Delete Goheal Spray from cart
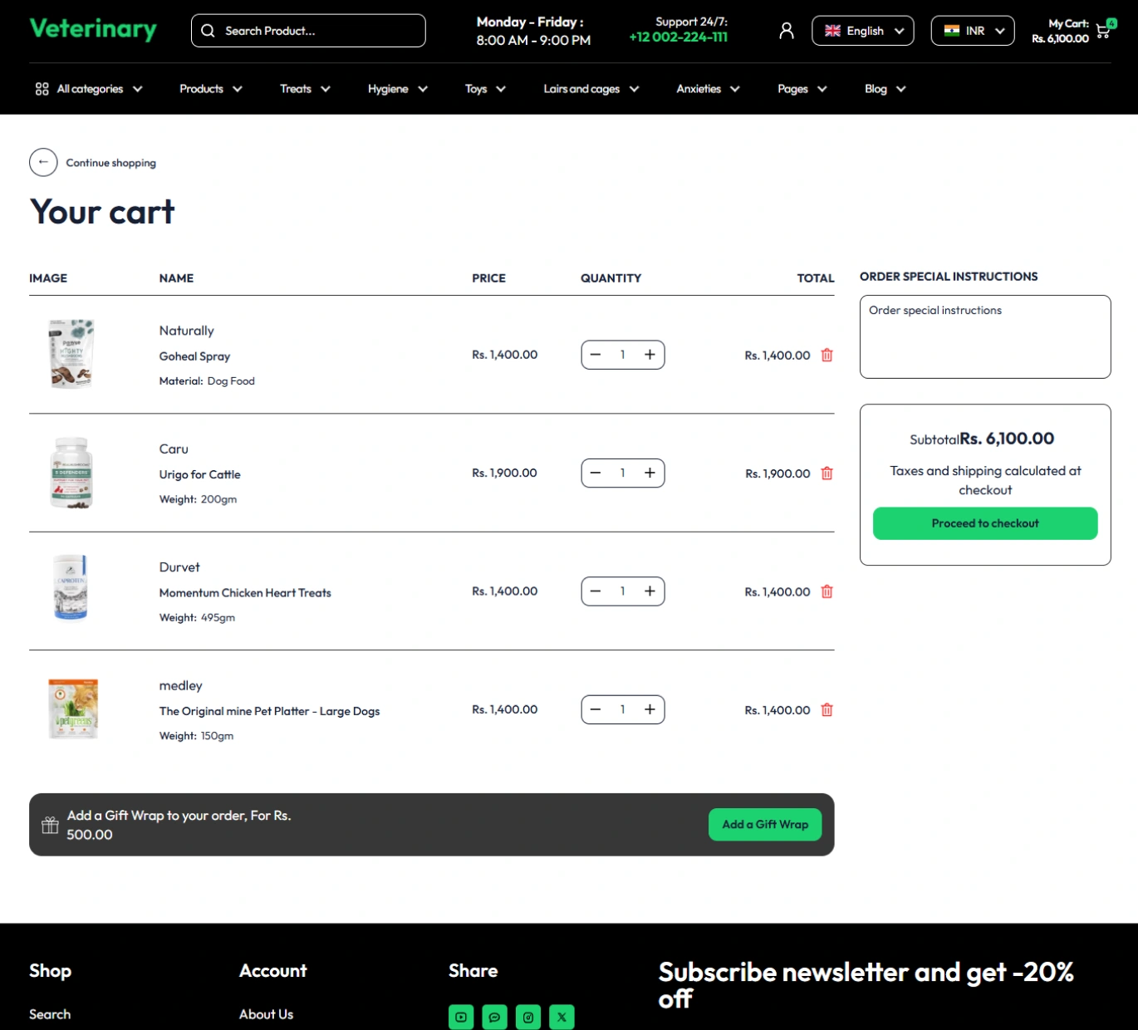This screenshot has width=1138, height=1030. (827, 356)
